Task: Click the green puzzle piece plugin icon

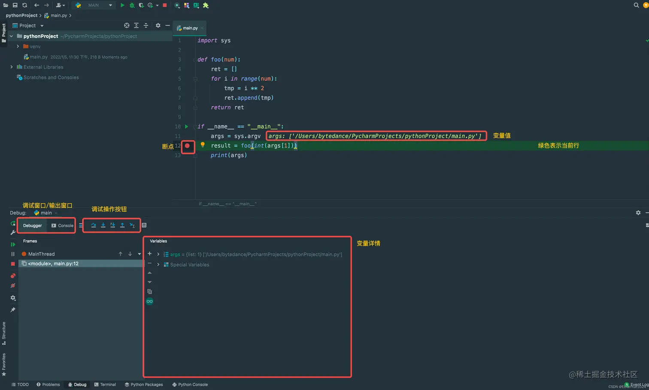Action: coord(206,5)
